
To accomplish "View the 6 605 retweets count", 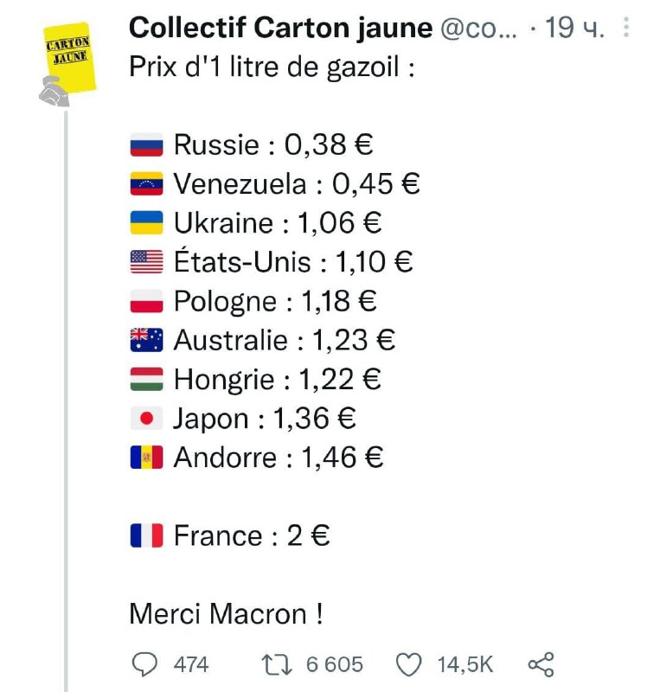I will click(x=335, y=664).
